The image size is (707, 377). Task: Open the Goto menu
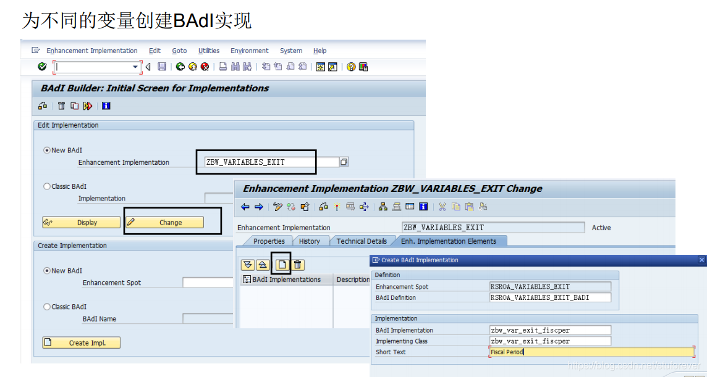[x=179, y=51]
